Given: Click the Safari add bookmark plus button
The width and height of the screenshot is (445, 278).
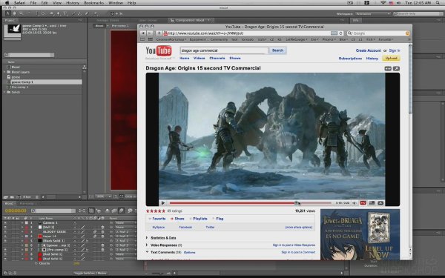Looking at the screenshot, I should click(159, 33).
